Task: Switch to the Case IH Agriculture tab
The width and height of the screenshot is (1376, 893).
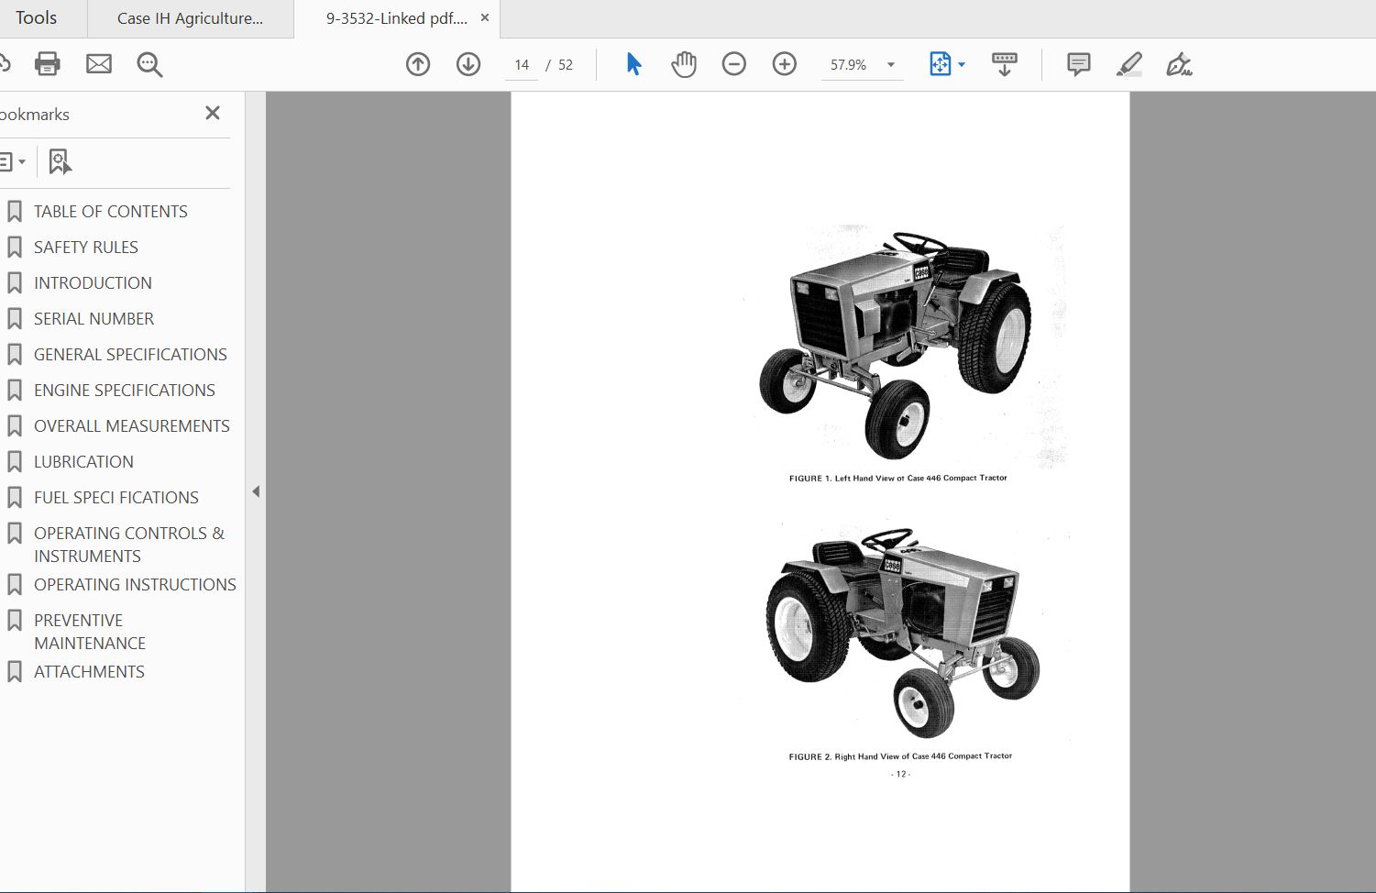Action: click(x=190, y=17)
